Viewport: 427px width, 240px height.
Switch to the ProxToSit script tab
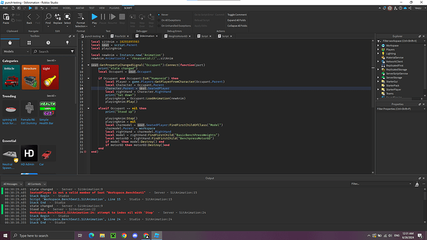point(120,36)
